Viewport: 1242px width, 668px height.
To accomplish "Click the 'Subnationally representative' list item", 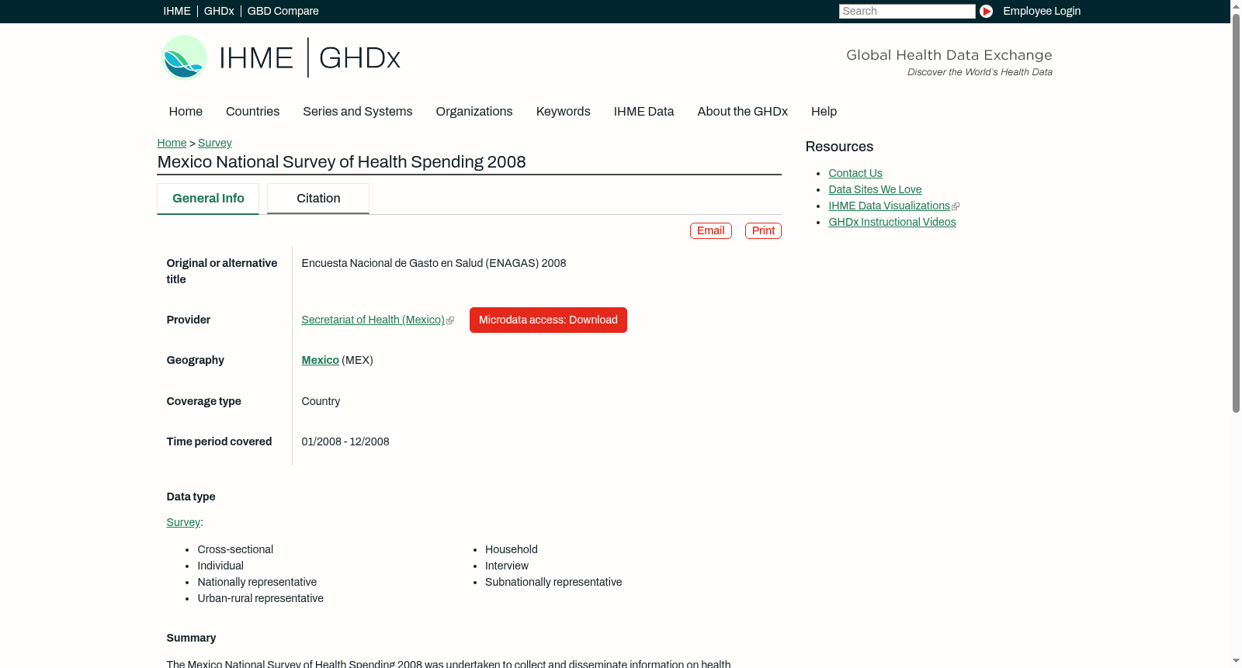I will tap(553, 582).
